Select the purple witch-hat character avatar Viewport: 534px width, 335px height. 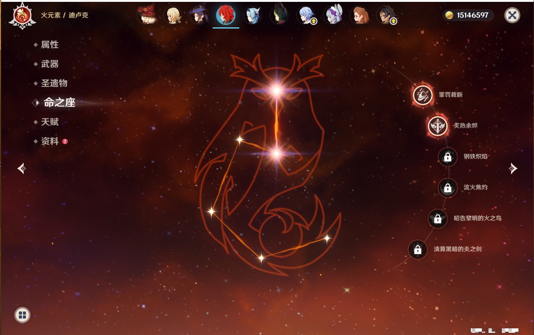(199, 15)
